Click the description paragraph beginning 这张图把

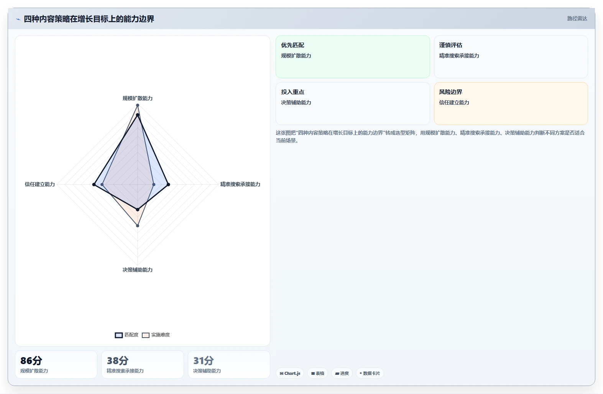(430, 137)
